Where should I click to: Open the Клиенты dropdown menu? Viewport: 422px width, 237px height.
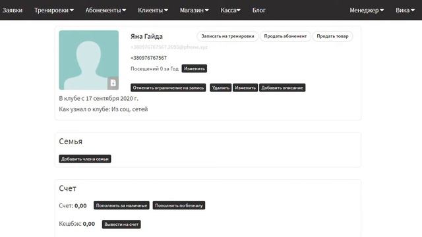point(153,11)
